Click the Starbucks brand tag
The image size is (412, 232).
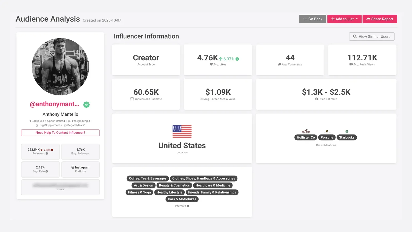[x=347, y=137]
